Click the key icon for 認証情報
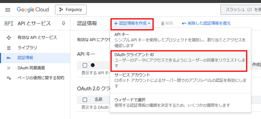This screenshot has height=119, width=261. coord(9,58)
